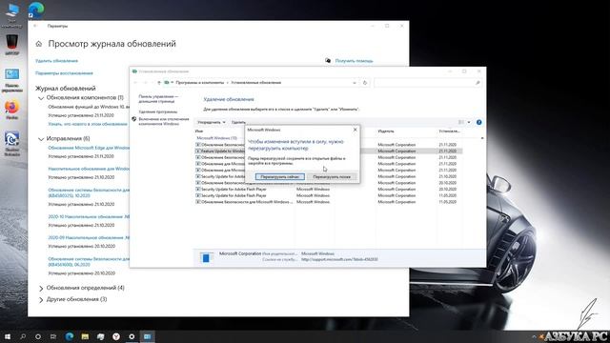Image resolution: width=610 pixels, height=343 pixels.
Task: Open the 'Упорядочить' dropdown in the toolbar
Action: 212,122
